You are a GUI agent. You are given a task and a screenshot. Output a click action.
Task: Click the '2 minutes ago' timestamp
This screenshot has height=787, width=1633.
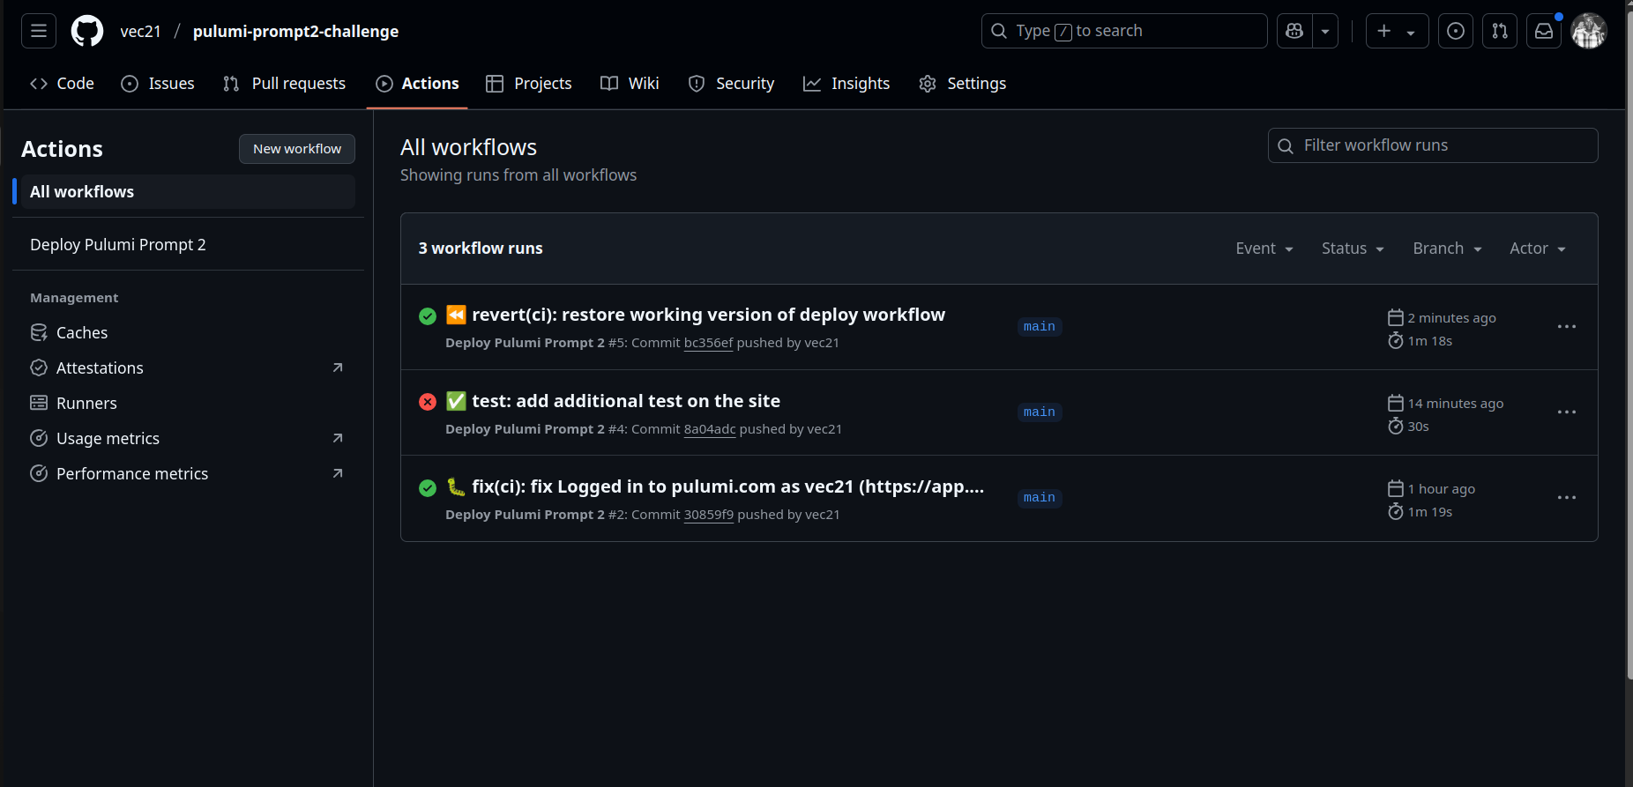point(1451,318)
